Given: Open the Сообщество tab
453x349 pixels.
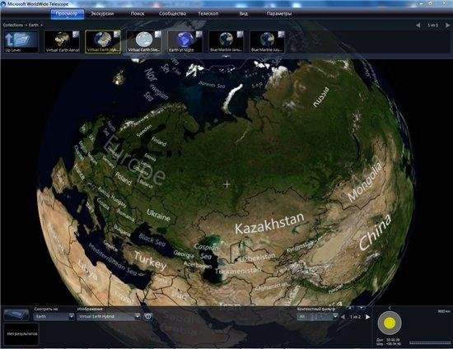Looking at the screenshot, I should [x=172, y=13].
